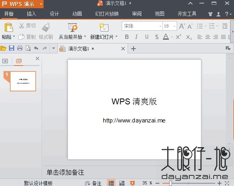234x186 pixels.
Task: Increase font size with A+ icon
Action: point(182,26)
